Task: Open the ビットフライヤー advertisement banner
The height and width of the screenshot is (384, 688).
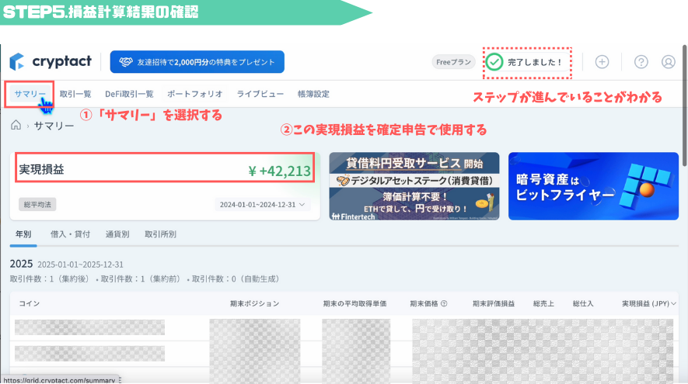Action: (x=593, y=185)
